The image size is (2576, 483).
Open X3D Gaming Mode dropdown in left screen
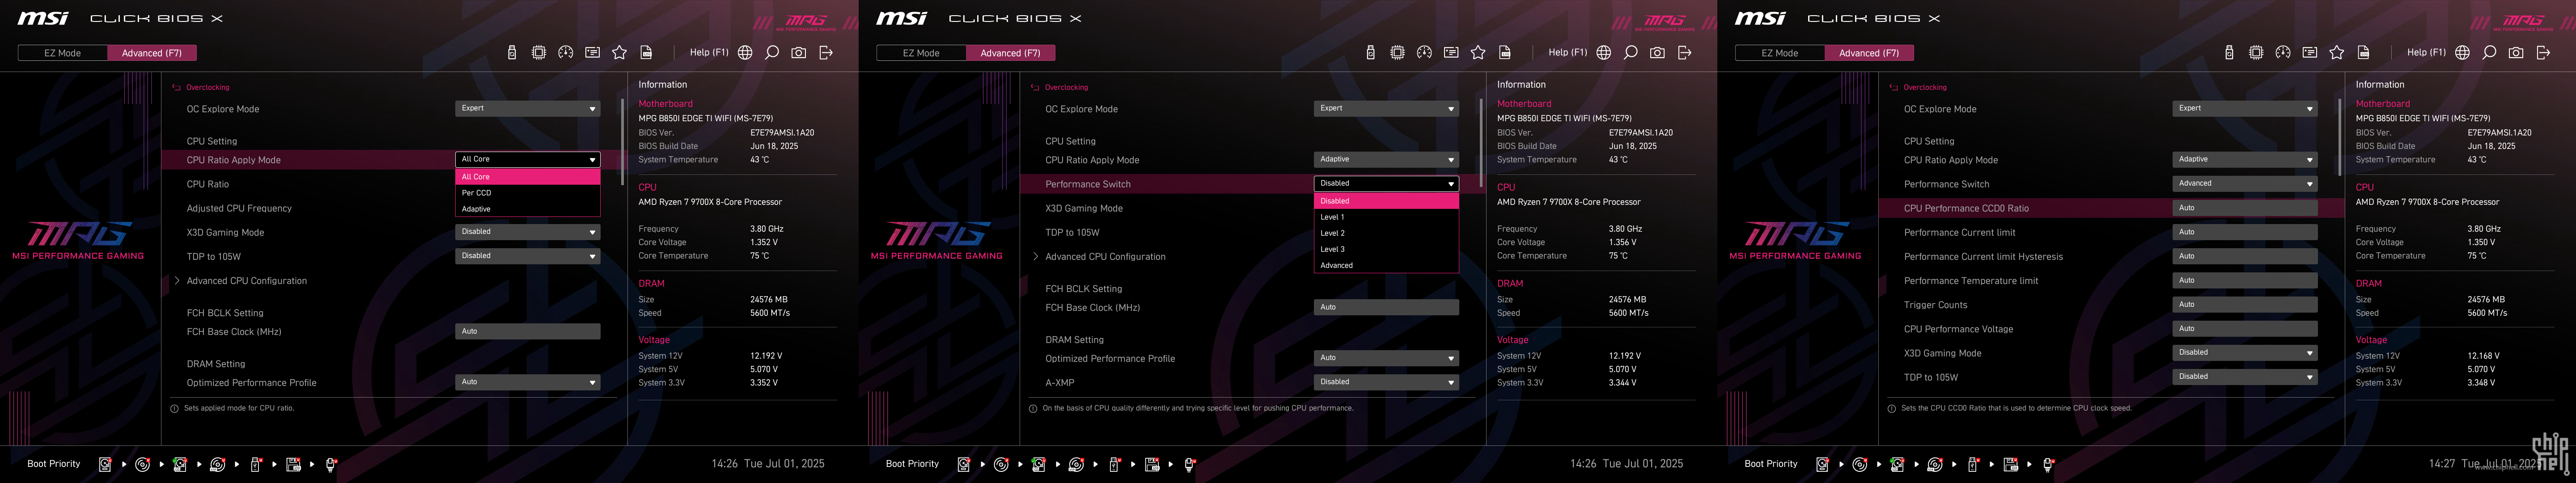click(528, 232)
